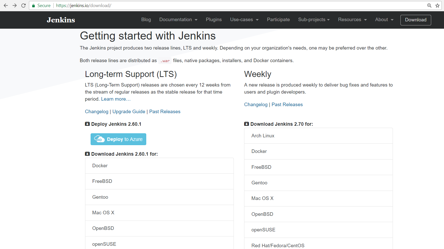Image resolution: width=444 pixels, height=249 pixels.
Task: Select FreeBSD in the LTS 2.60.1 list
Action: [x=159, y=181]
